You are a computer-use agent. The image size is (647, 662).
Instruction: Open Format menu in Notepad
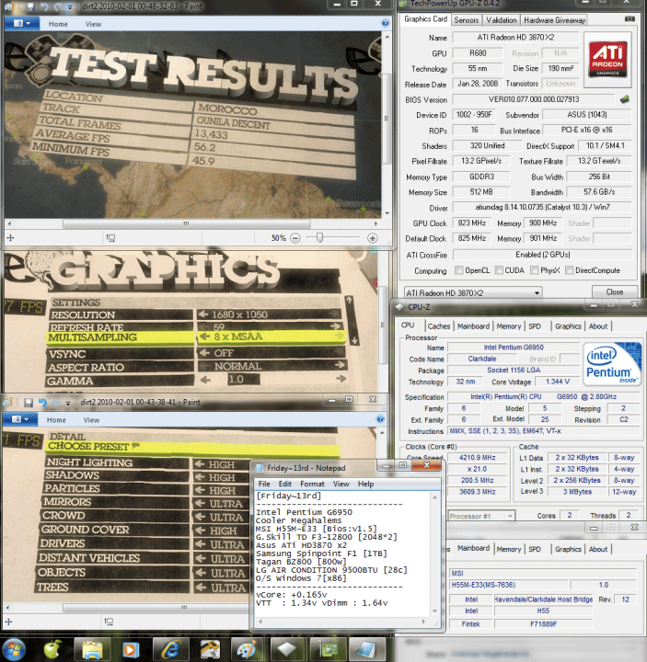[x=312, y=484]
